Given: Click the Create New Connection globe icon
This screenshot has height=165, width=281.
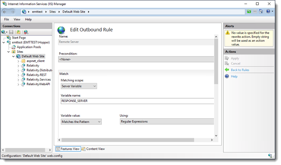Looking at the screenshot, I should (3, 32).
